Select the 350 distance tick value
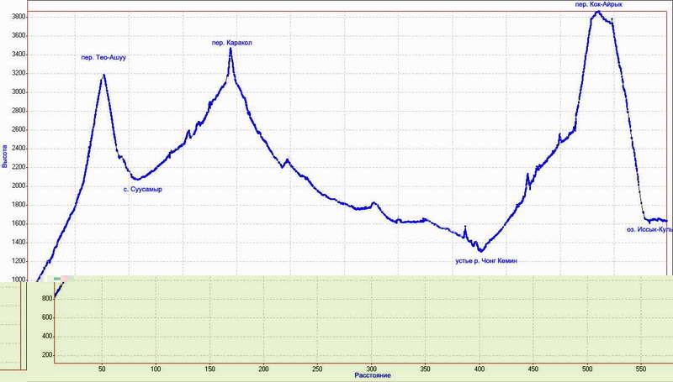The width and height of the screenshot is (673, 382). coord(425,369)
